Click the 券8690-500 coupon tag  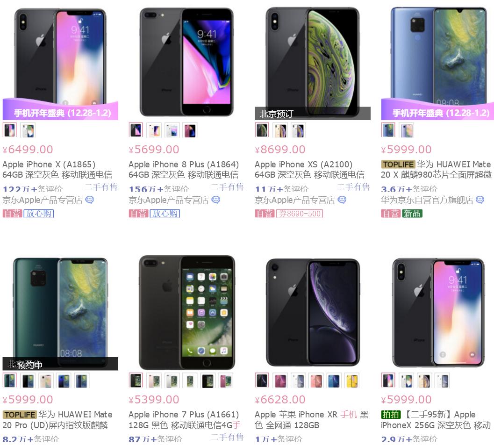[300, 214]
